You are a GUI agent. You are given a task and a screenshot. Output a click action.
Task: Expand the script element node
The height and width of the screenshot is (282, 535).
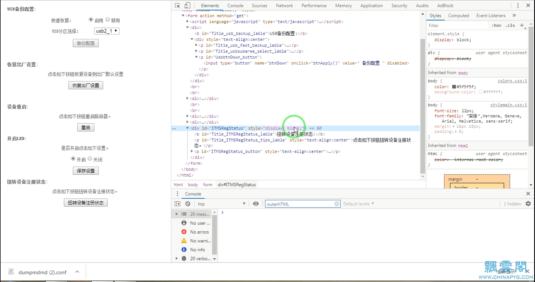(188, 21)
